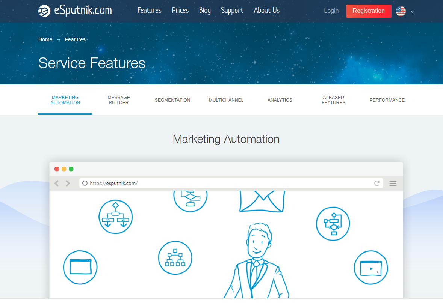Open the Features menu item
The image size is (443, 304).
pyautogui.click(x=149, y=11)
